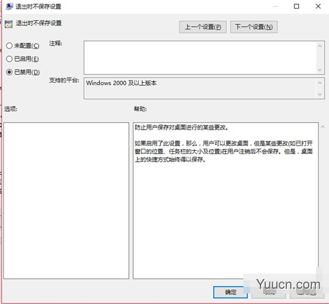The width and height of the screenshot is (329, 304).
Task: Click the 选项: options label
Action: point(11,109)
